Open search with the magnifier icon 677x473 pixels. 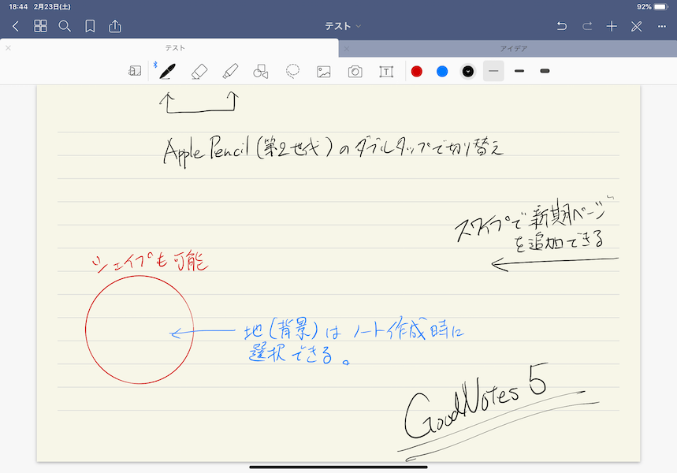65,26
